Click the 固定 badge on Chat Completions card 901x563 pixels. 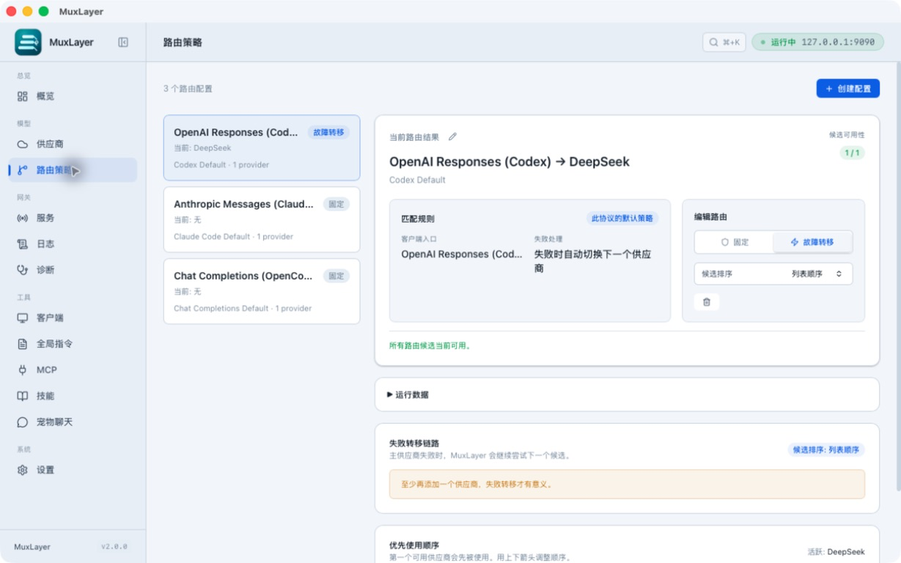337,276
